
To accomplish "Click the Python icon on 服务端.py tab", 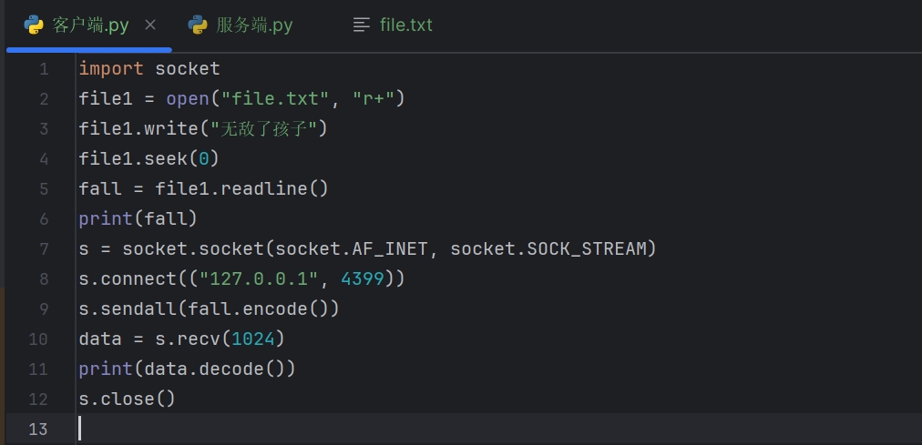I will (198, 25).
